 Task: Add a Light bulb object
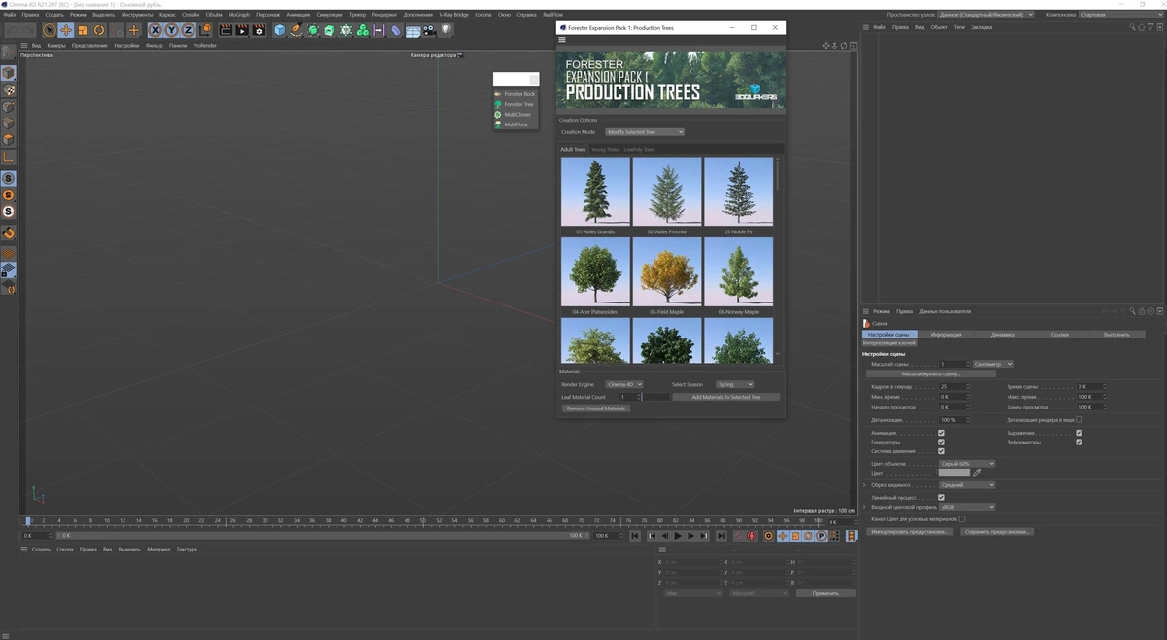[x=445, y=30]
